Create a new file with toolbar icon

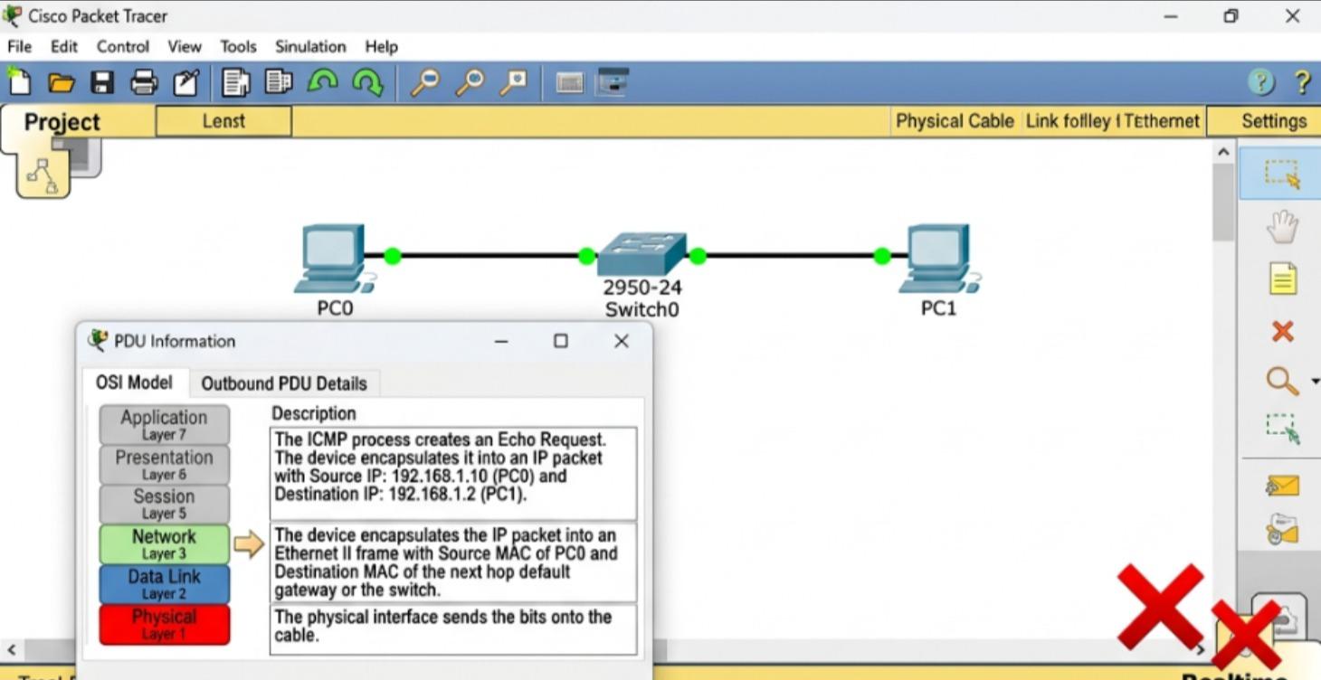tap(19, 82)
